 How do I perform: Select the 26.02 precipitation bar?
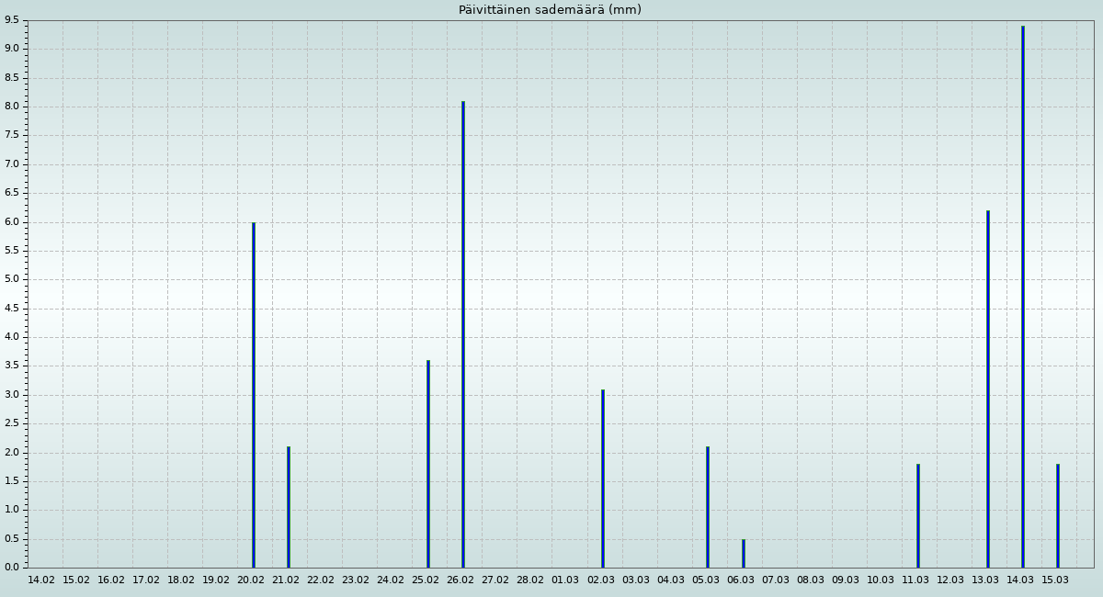(463, 334)
